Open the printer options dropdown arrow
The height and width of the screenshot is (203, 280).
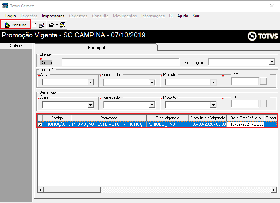coord(57,25)
